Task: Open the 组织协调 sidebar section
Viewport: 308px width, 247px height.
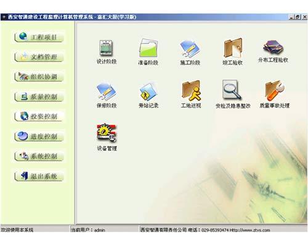Action: [39, 77]
